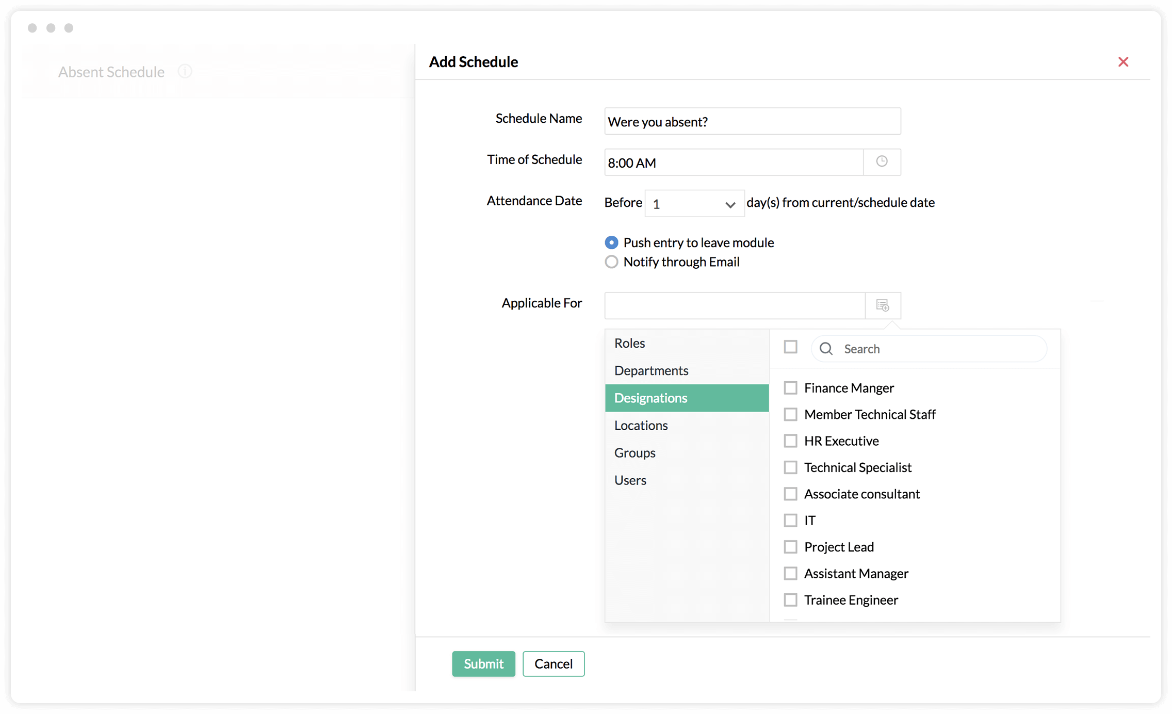
Task: Select Push entry to leave module
Action: [x=611, y=242]
